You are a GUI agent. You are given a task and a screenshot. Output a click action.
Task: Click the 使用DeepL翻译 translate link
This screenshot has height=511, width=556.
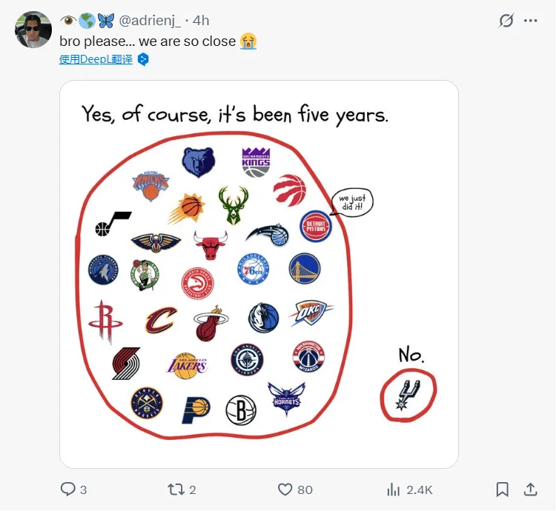tap(96, 59)
